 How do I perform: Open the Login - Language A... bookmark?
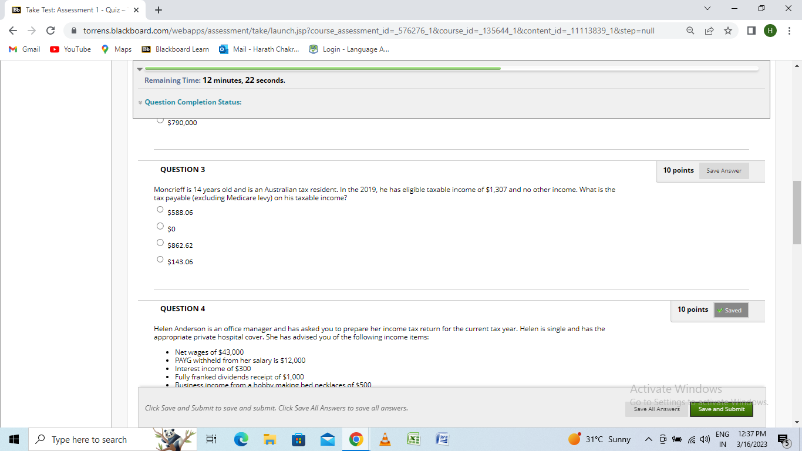click(349, 49)
